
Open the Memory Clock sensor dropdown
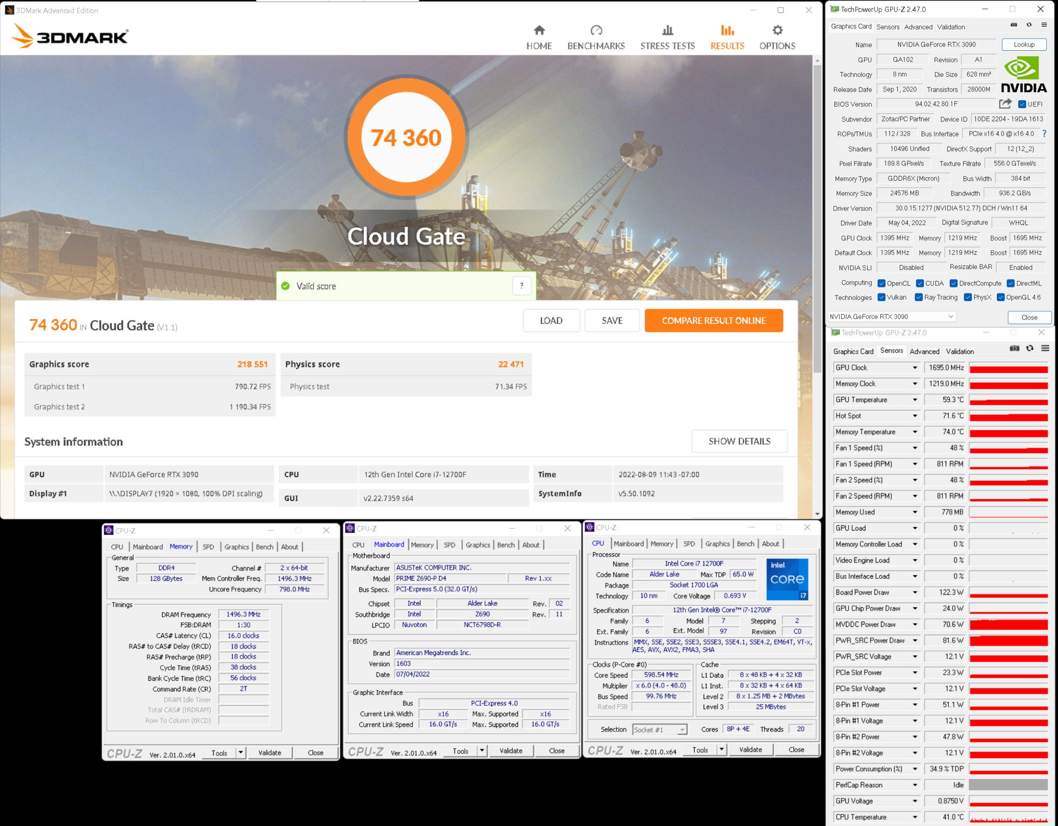[915, 384]
